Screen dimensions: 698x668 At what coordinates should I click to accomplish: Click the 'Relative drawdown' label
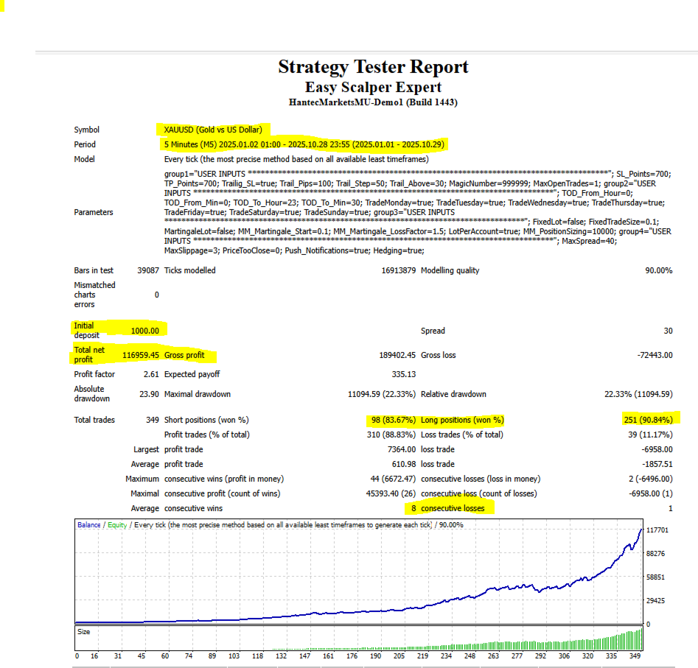pyautogui.click(x=453, y=394)
